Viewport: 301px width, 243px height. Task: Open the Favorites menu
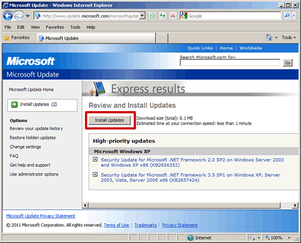pos(55,27)
